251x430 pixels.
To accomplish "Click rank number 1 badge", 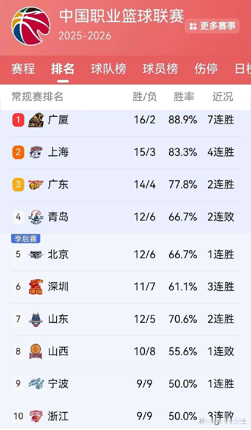I will click(x=18, y=120).
